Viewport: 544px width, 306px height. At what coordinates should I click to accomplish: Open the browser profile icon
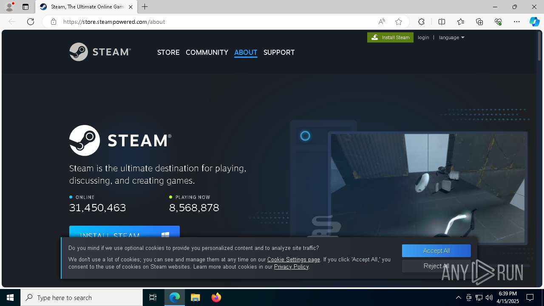coord(9,7)
